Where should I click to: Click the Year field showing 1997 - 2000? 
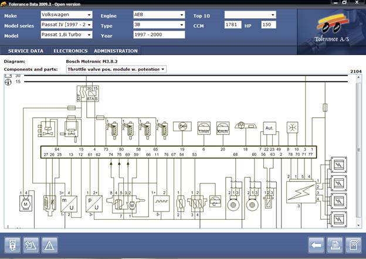pyautogui.click(x=159, y=35)
